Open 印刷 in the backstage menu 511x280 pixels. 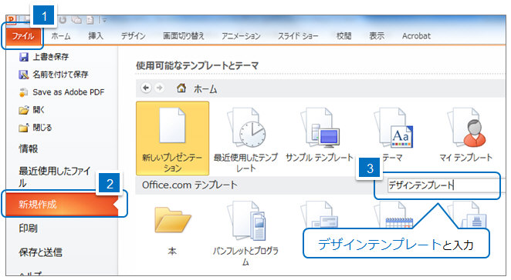click(x=28, y=228)
